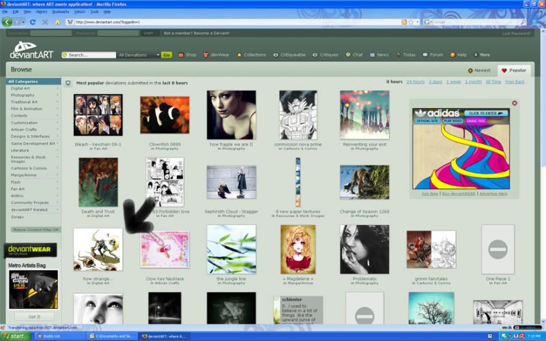
Task: Open the search engine selector dropdown
Action: [429, 22]
